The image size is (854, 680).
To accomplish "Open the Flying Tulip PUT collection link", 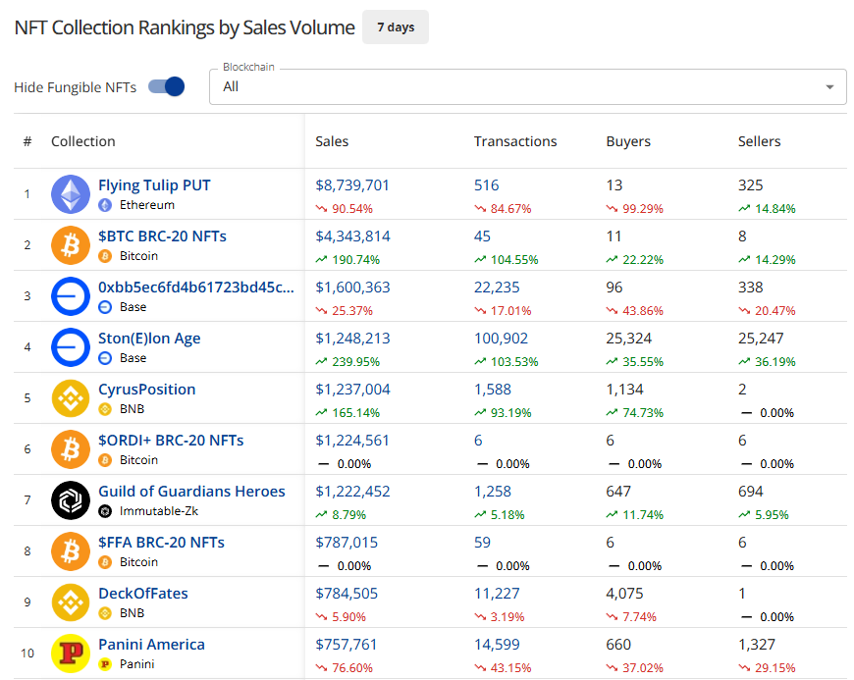I will [x=154, y=185].
